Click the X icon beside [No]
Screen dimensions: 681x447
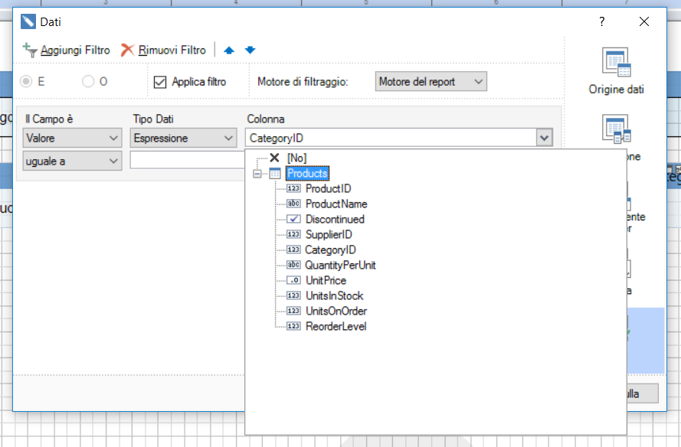tap(274, 158)
